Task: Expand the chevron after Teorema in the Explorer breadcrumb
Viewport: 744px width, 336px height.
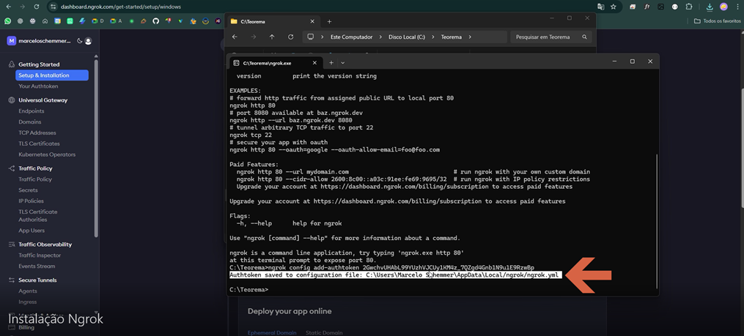Action: pos(470,37)
